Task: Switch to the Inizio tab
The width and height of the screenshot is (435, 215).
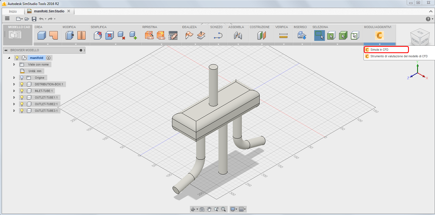Action: coord(13,11)
